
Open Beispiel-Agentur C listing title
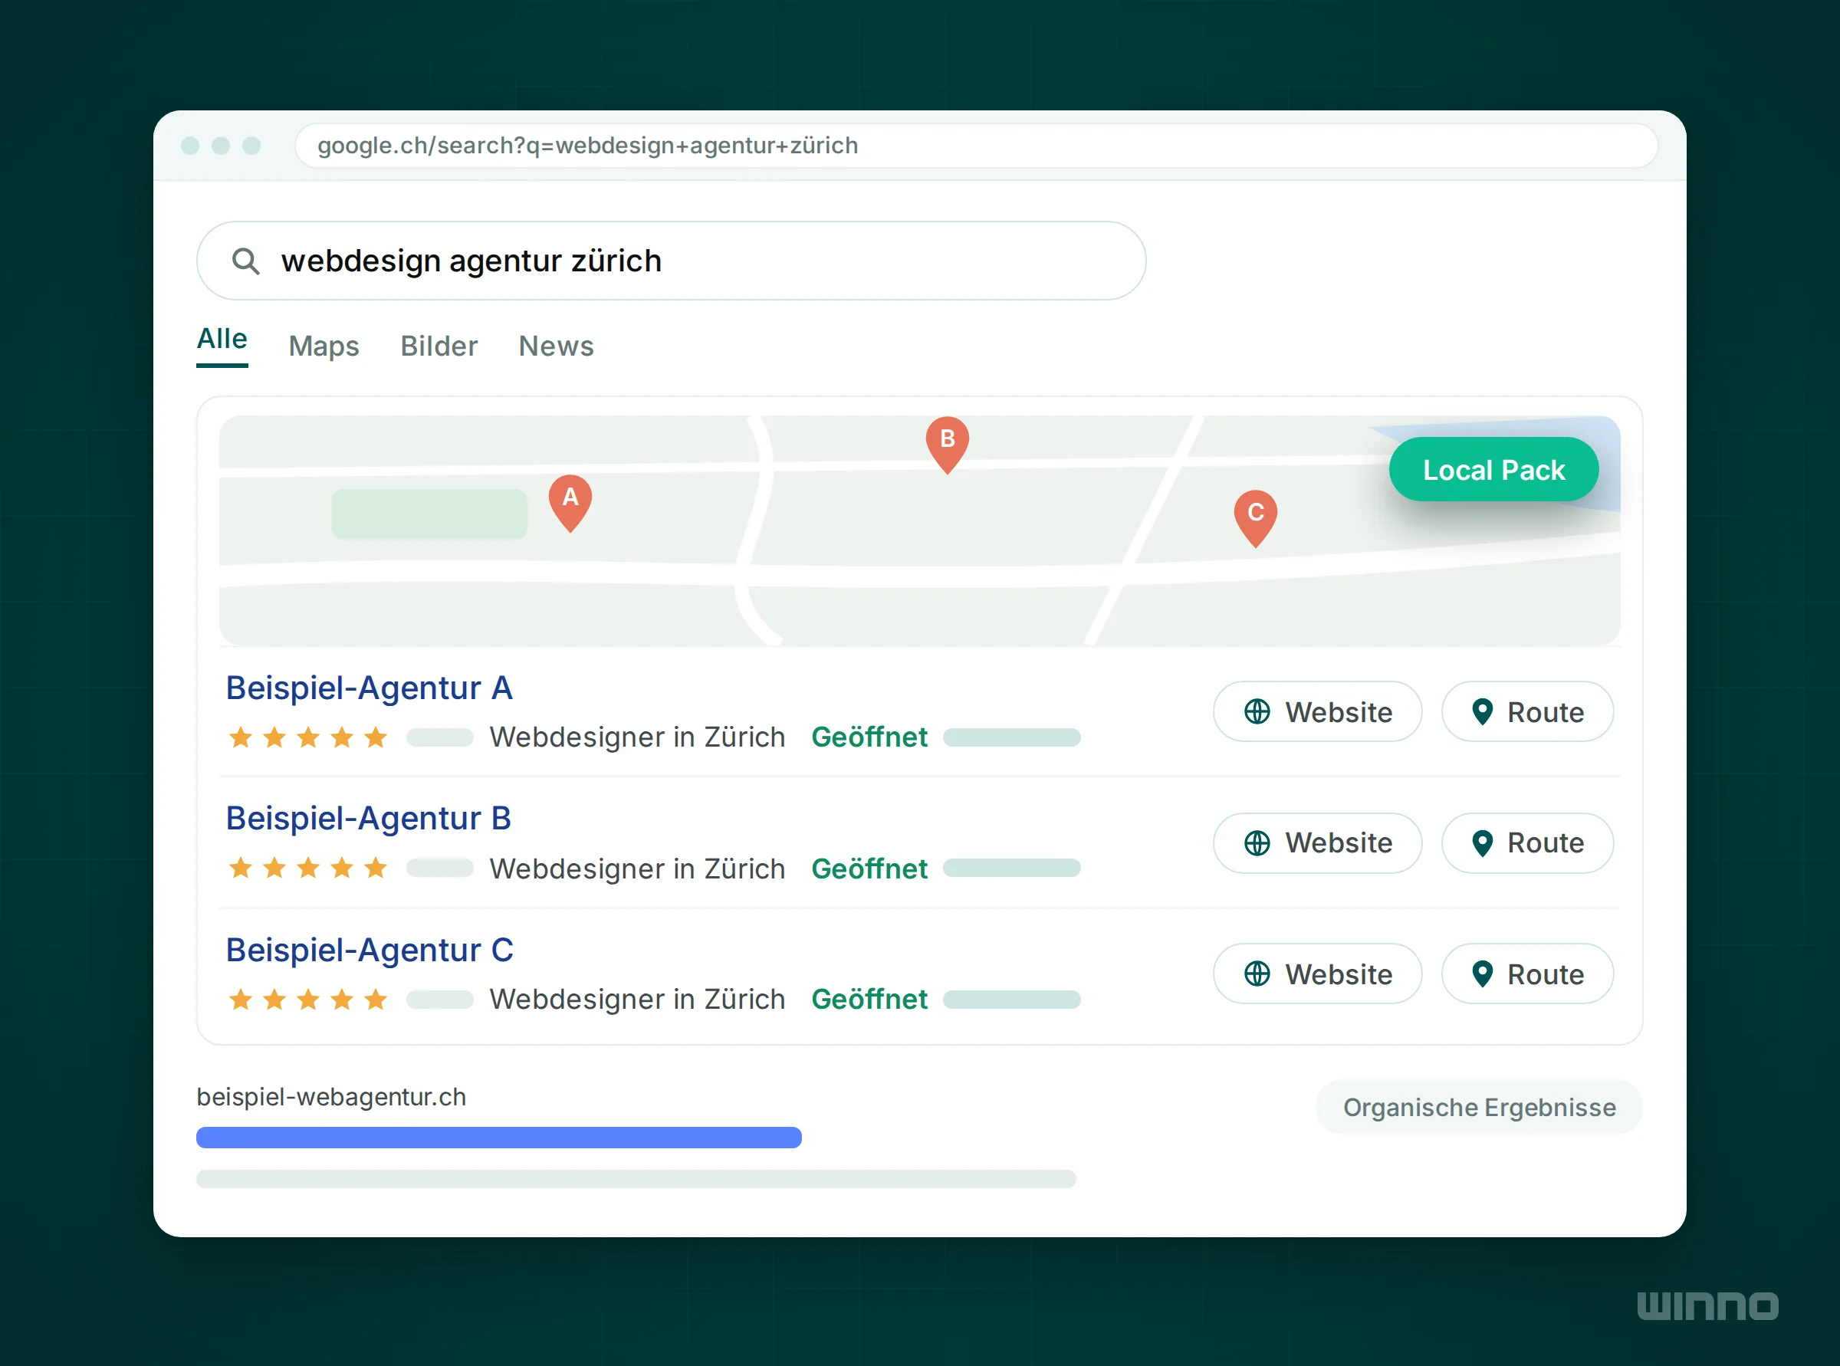[370, 950]
